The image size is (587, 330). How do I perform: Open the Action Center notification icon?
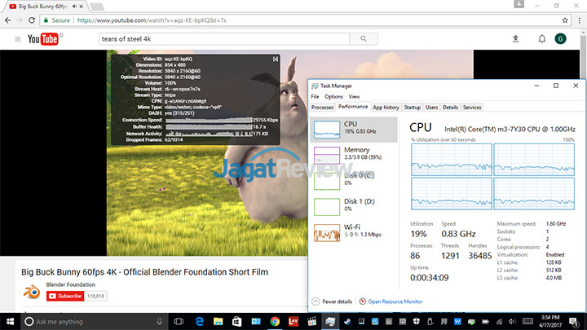[x=573, y=321]
